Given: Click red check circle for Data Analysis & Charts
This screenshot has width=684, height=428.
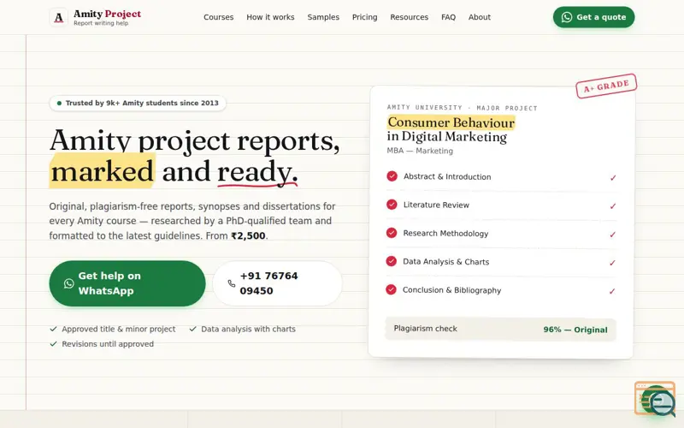Looking at the screenshot, I should pos(392,261).
